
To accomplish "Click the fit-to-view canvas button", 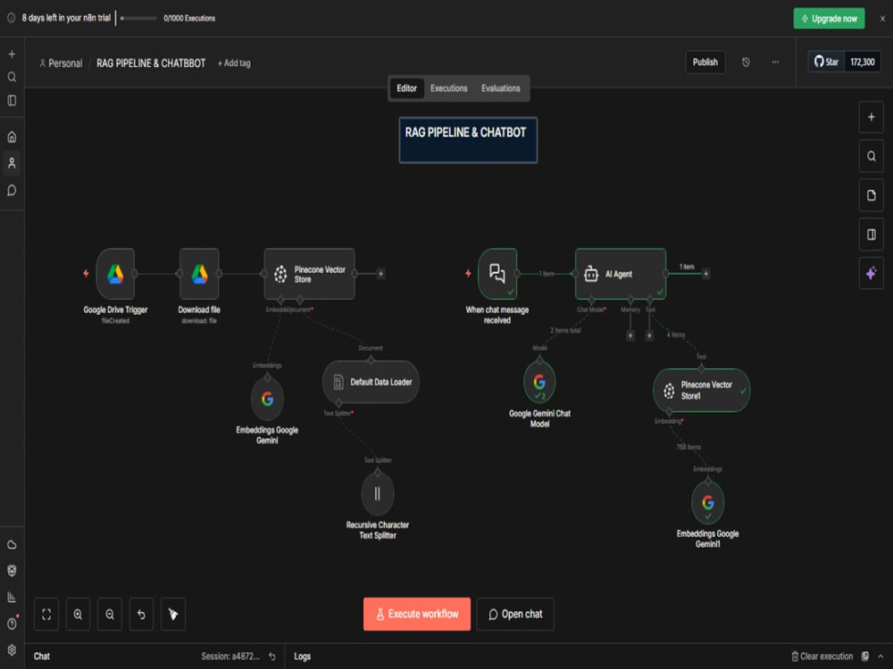I will point(46,614).
